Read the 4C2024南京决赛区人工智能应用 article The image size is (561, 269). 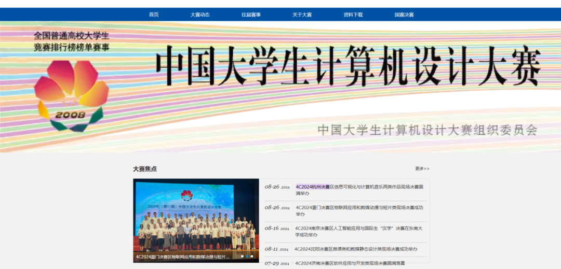359,232
